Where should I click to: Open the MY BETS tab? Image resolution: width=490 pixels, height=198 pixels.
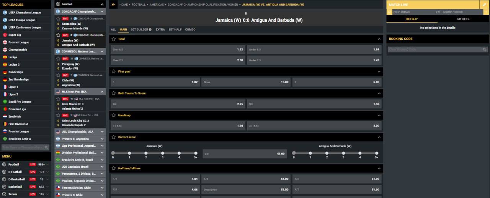pos(463,19)
